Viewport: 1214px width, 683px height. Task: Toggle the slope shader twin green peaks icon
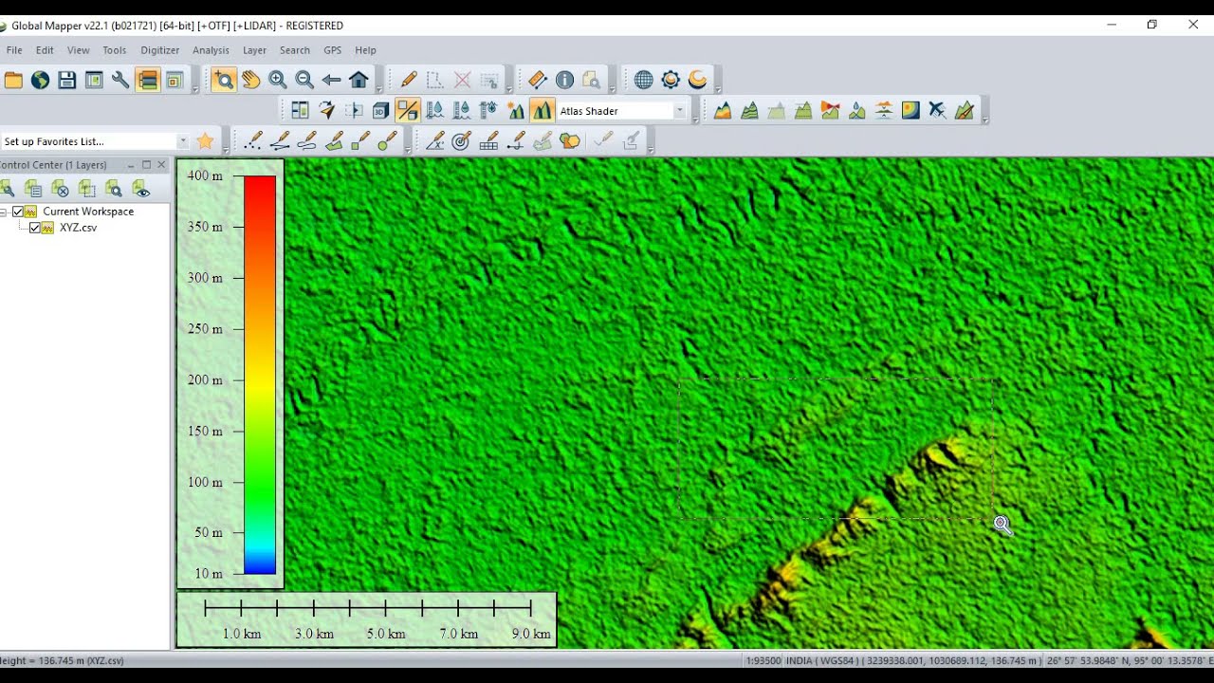click(542, 111)
